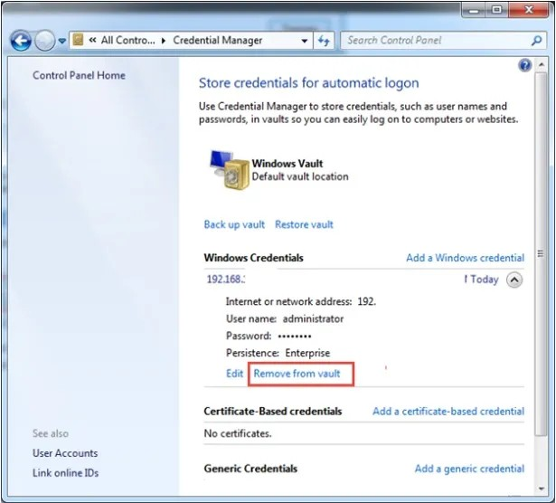This screenshot has width=556, height=503.
Task: Click the folder icon in the address bar
Action: pos(79,41)
